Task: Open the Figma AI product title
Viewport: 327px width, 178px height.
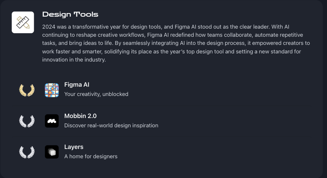Action: [77, 85]
